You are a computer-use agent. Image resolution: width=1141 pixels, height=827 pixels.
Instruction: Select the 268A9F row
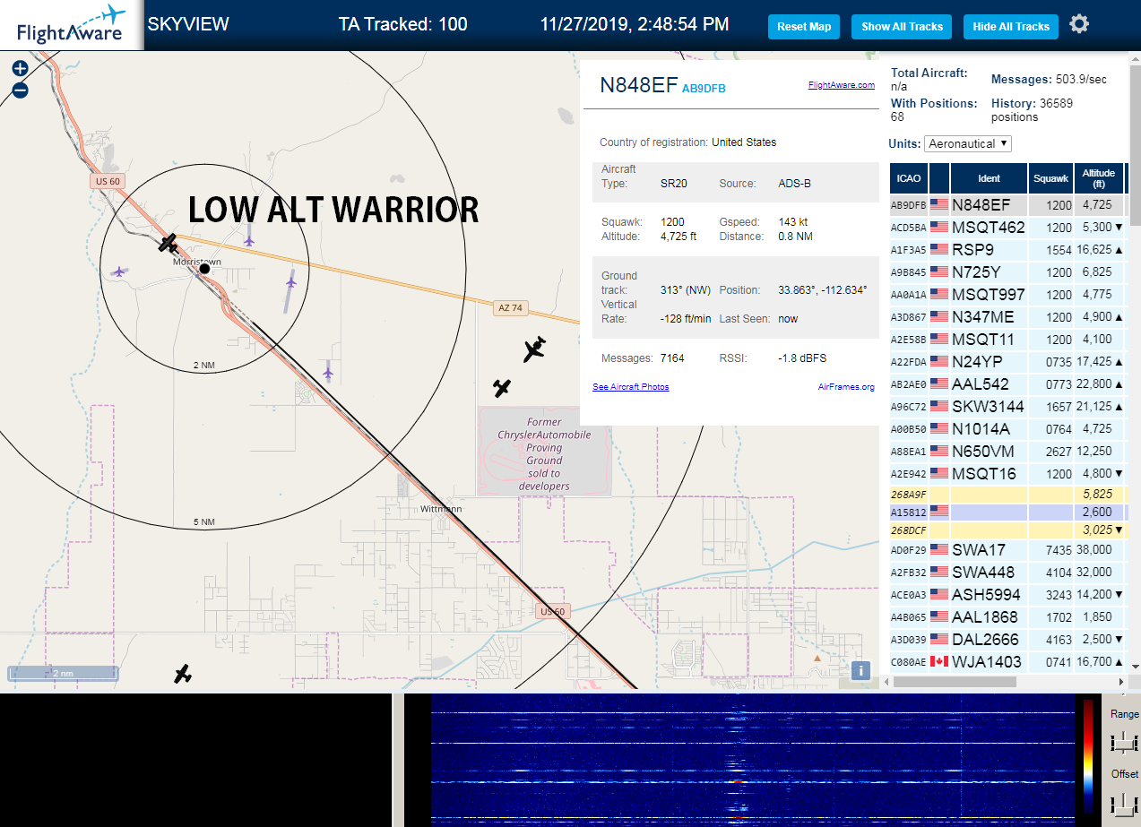tap(1008, 494)
